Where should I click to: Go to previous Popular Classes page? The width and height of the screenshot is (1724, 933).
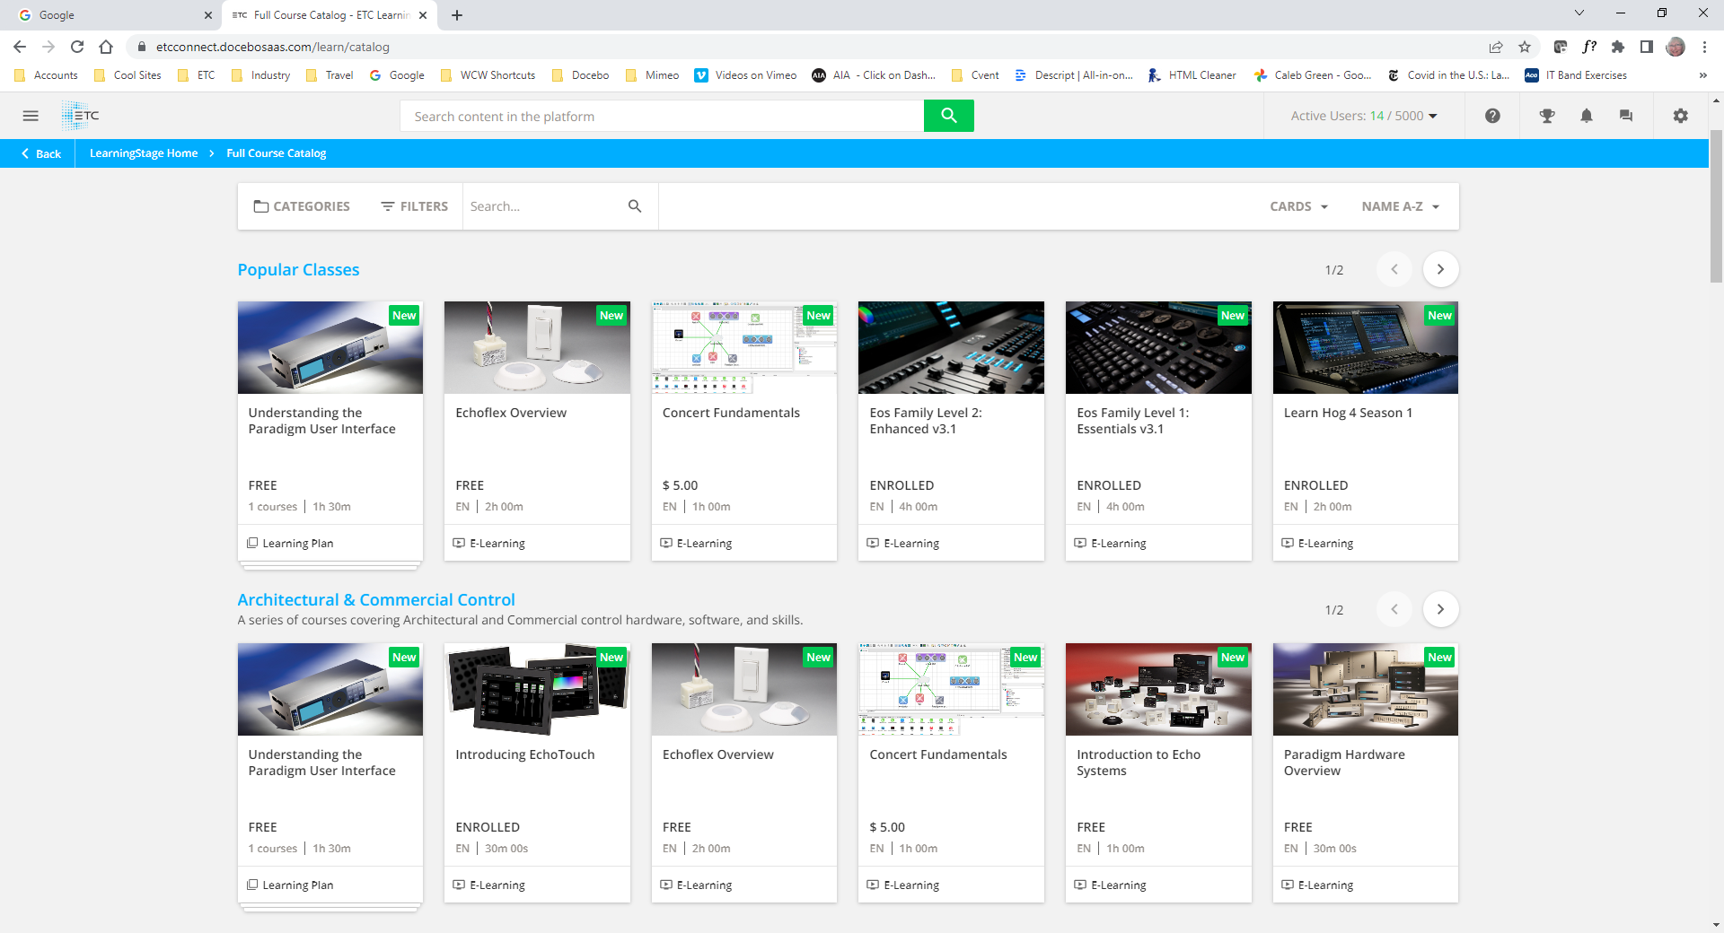1394,269
